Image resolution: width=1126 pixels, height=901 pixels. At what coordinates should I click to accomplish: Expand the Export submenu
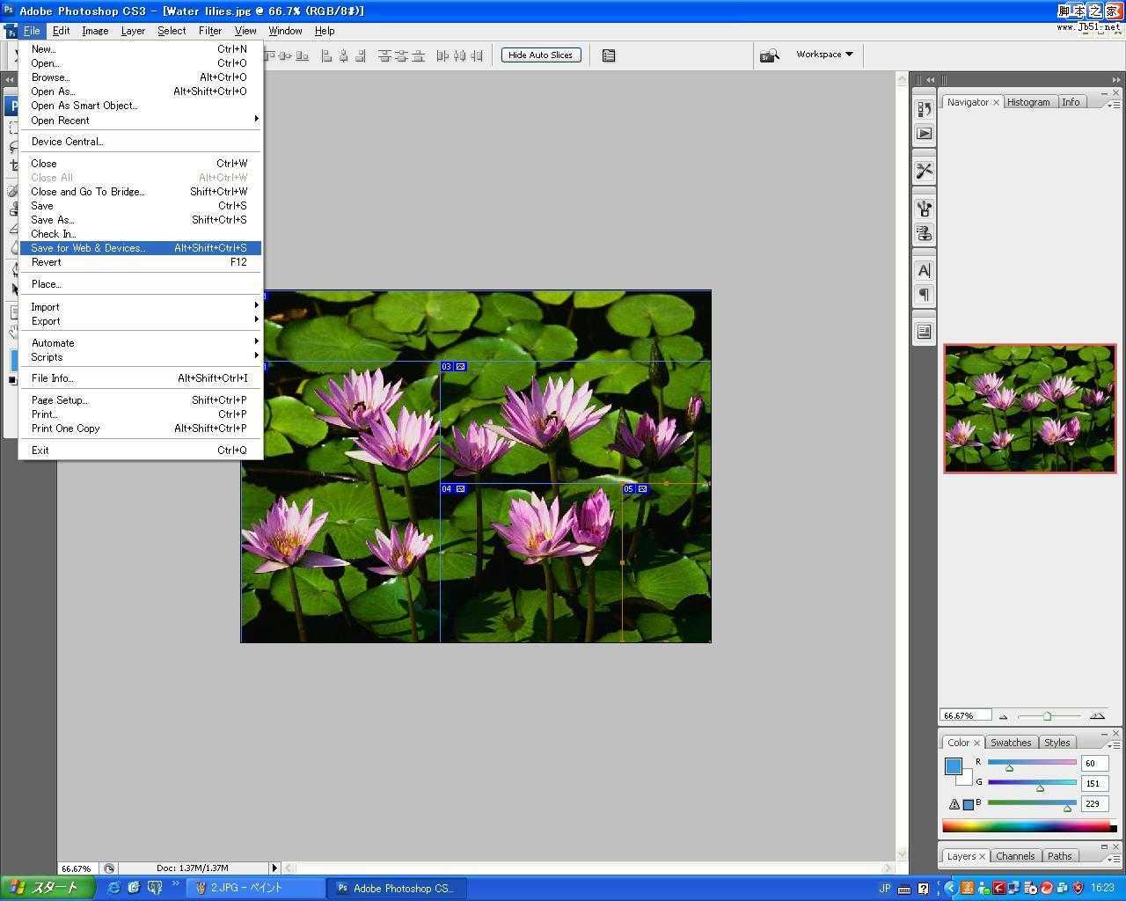point(141,321)
